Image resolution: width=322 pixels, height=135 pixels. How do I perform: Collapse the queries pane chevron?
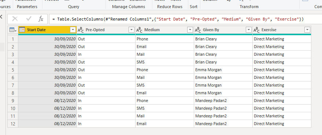[x=1, y=17]
